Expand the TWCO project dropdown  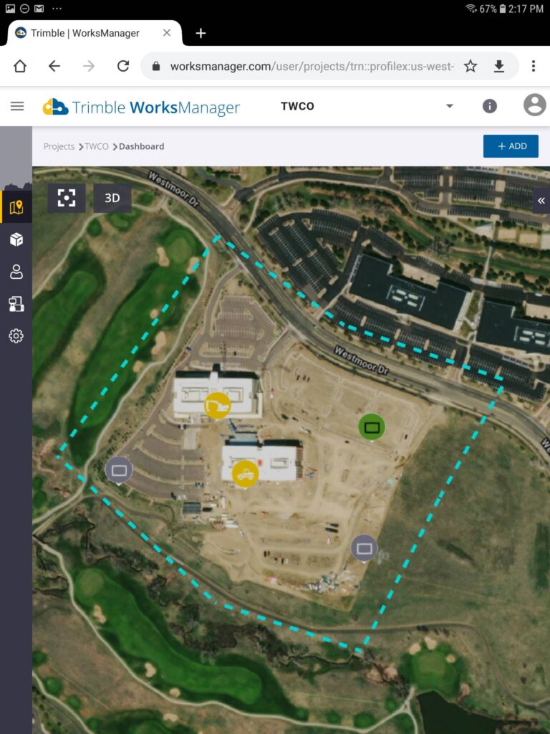pos(450,106)
